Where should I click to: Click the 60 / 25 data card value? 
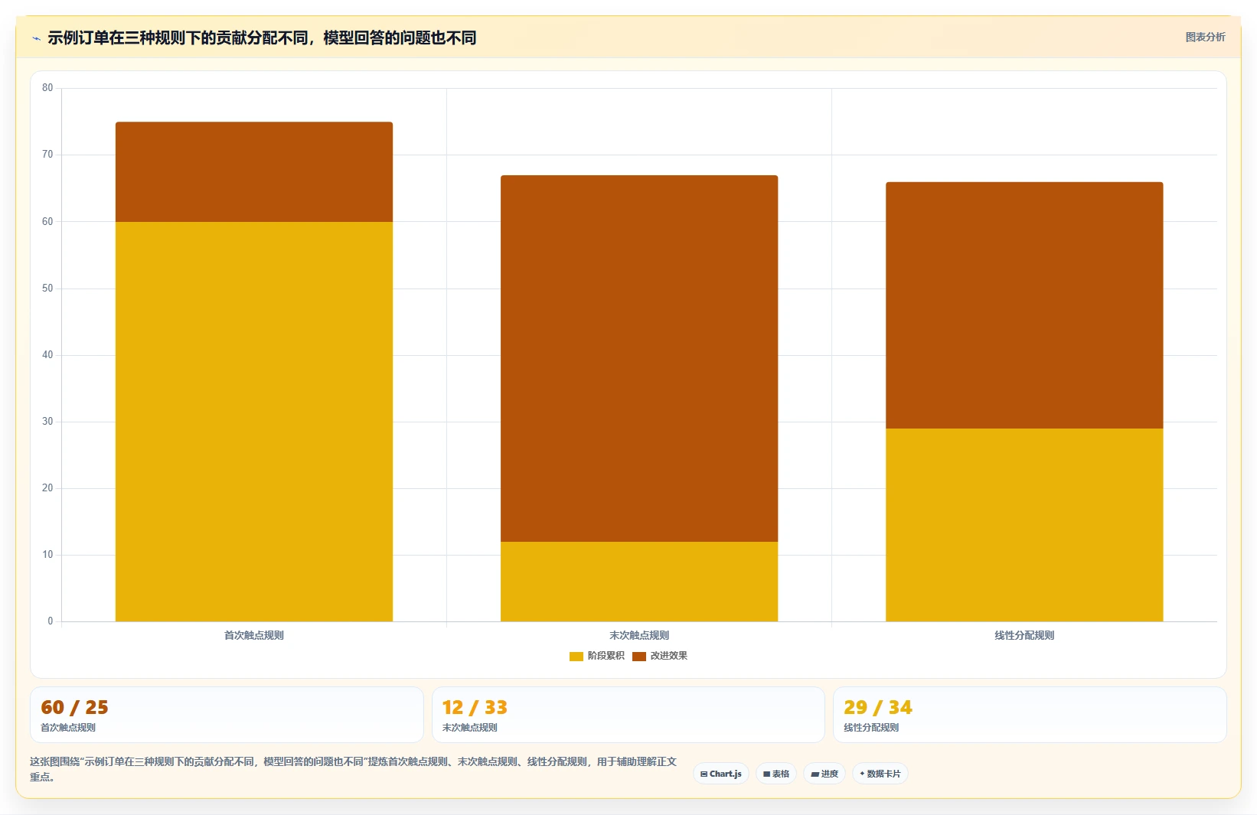74,707
